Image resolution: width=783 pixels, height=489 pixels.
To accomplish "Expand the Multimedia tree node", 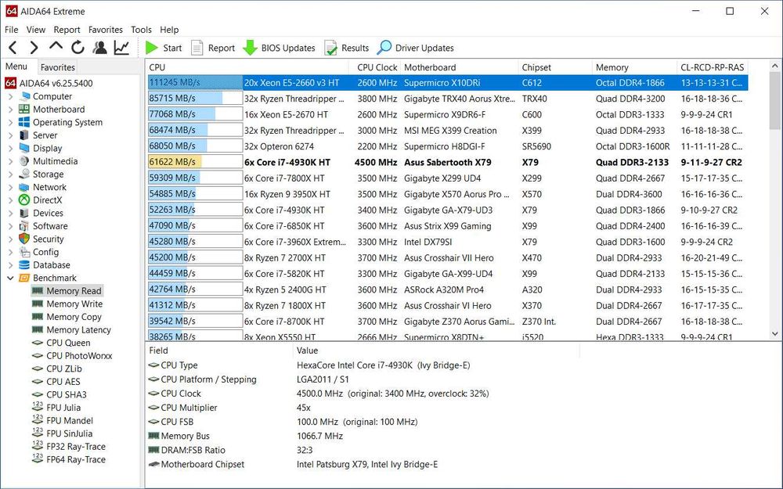I will 10,161.
